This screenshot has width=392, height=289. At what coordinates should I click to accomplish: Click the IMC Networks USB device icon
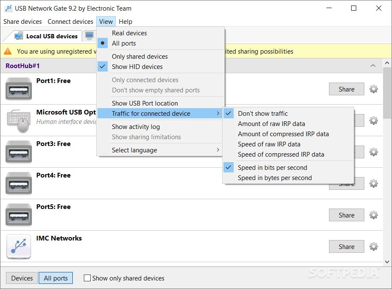pyautogui.click(x=19, y=246)
